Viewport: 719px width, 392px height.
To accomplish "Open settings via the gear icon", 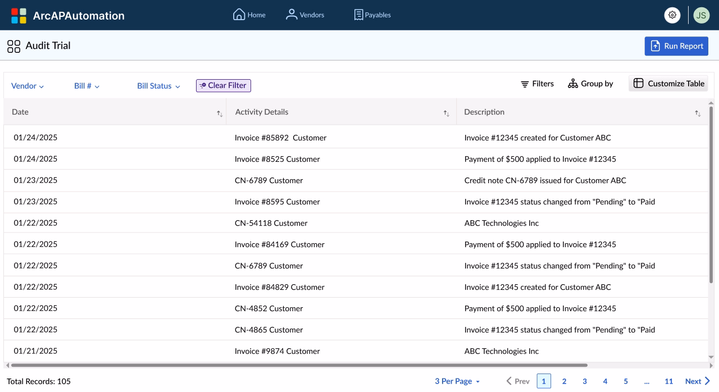I will pos(672,15).
